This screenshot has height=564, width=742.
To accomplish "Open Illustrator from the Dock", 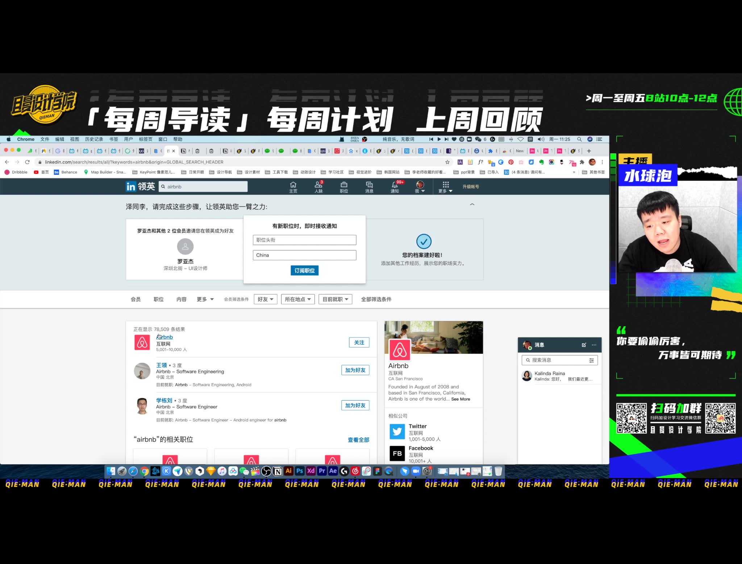I will click(x=288, y=471).
